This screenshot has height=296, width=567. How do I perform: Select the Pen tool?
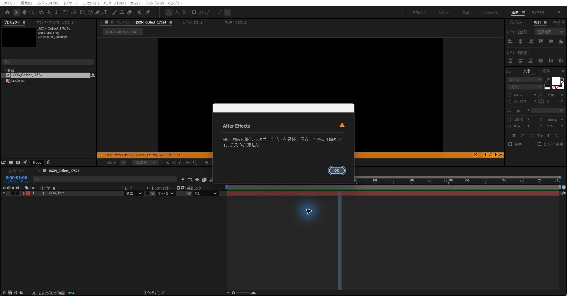pyautogui.click(x=97, y=12)
